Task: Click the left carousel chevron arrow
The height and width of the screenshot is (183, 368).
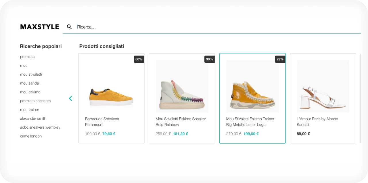Action: [70, 98]
